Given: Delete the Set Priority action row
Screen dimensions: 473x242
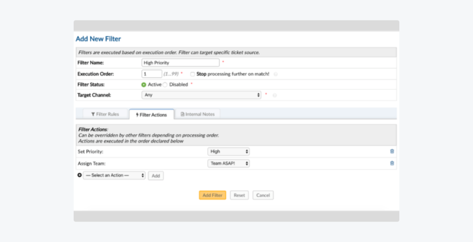Looking at the screenshot, I should coord(392,151).
